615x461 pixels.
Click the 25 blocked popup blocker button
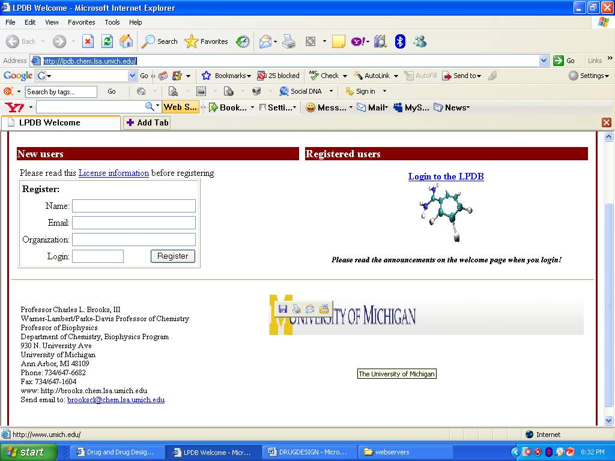point(278,76)
